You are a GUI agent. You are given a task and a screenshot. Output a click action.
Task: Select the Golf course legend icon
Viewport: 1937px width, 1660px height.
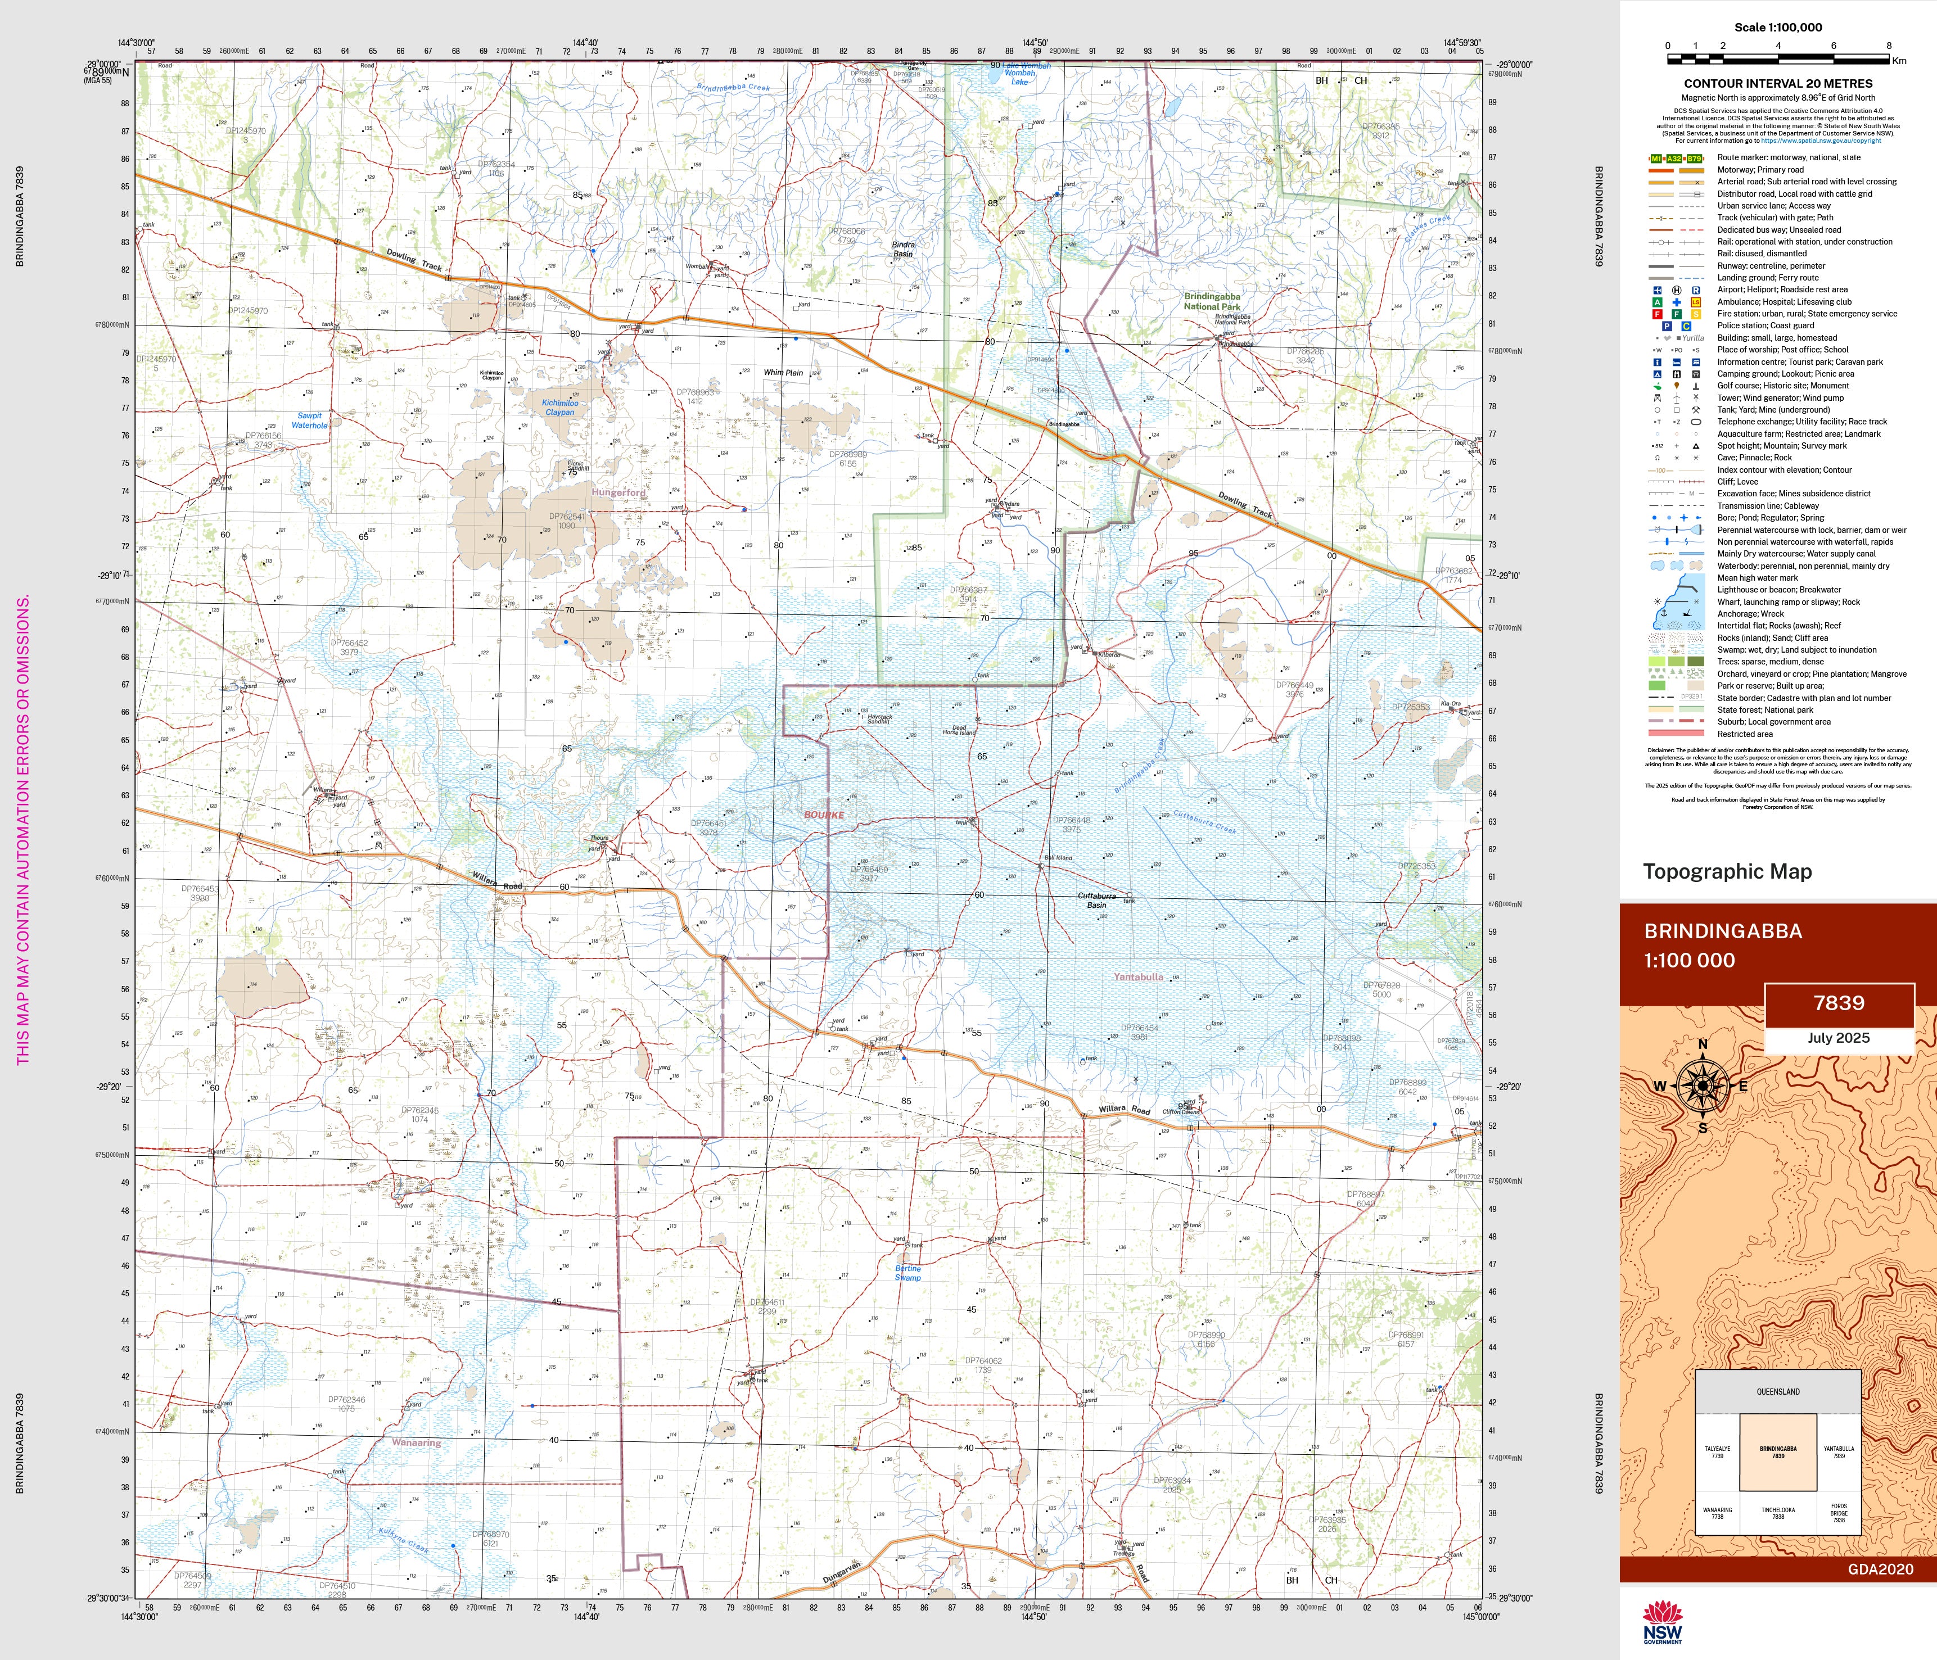point(1658,386)
